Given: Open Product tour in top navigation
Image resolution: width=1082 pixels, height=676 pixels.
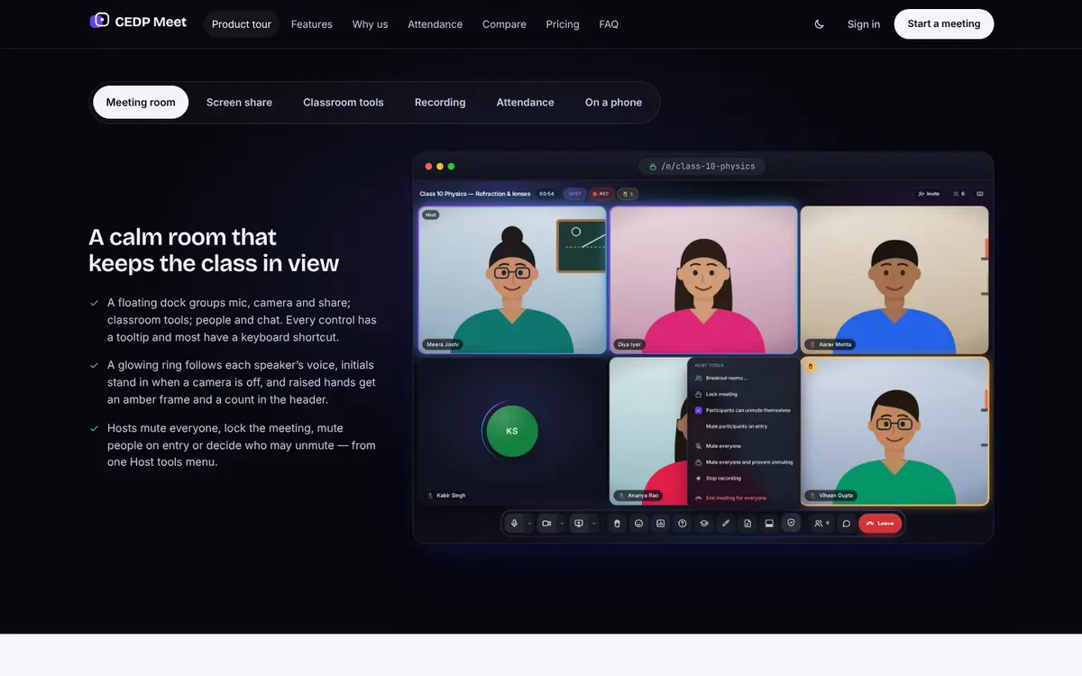Looking at the screenshot, I should coord(242,24).
